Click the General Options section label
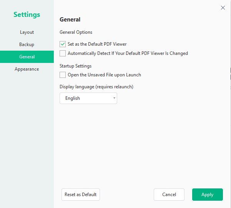 coord(76,32)
